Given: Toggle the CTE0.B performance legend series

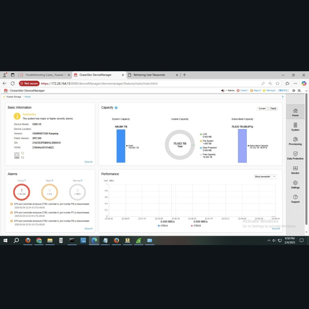Looking at the screenshot, I should coord(195,226).
